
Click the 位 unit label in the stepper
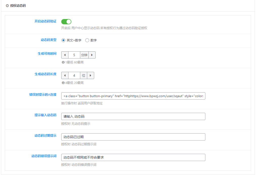tap(84, 75)
